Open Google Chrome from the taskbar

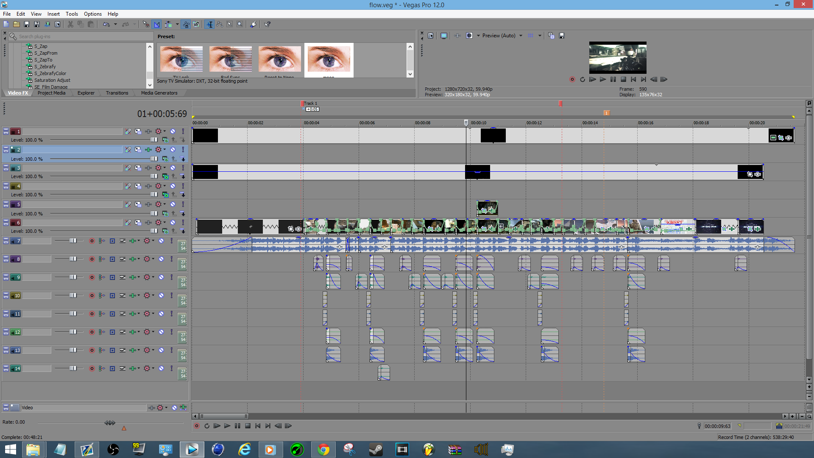pyautogui.click(x=323, y=449)
